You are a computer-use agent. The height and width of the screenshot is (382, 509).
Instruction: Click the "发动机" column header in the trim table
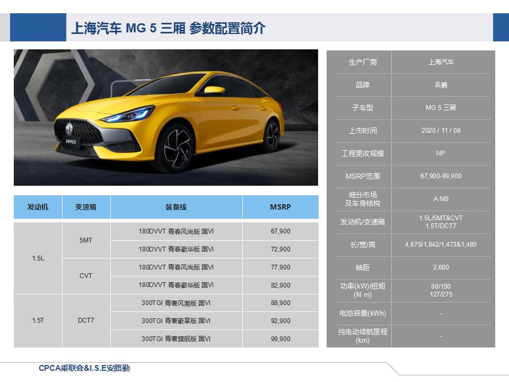(38, 207)
